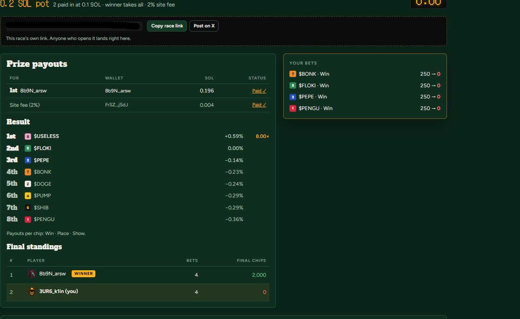Click the $FLOKI name in Result list
520x319 pixels.
click(x=42, y=148)
